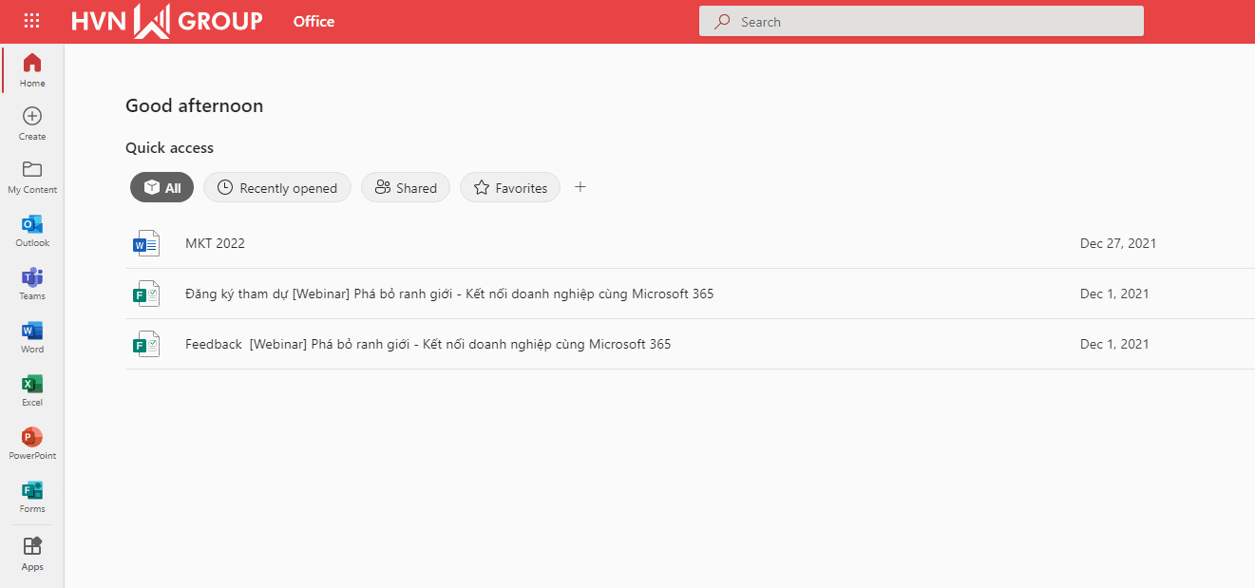Open My Content folder in the sidebar
The width and height of the screenshot is (1255, 588).
coord(32,177)
